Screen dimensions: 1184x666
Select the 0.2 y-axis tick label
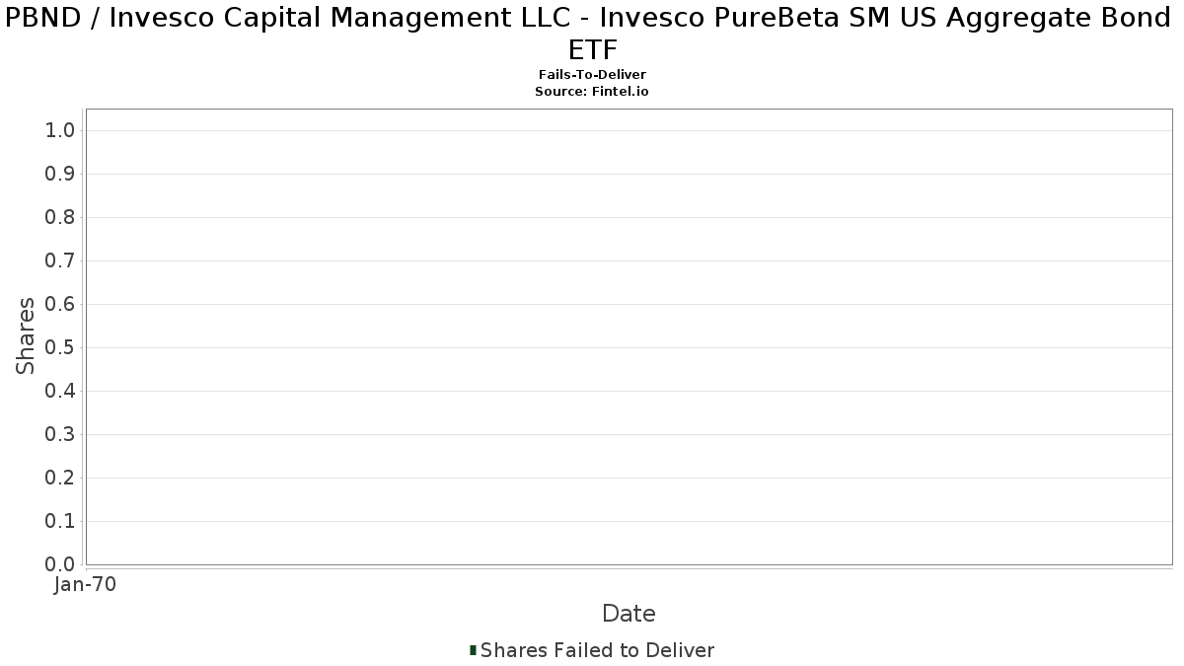point(60,479)
